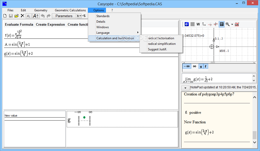The height and width of the screenshot is (151, 260).
Task: Open the Files menu
Action: tap(11, 10)
